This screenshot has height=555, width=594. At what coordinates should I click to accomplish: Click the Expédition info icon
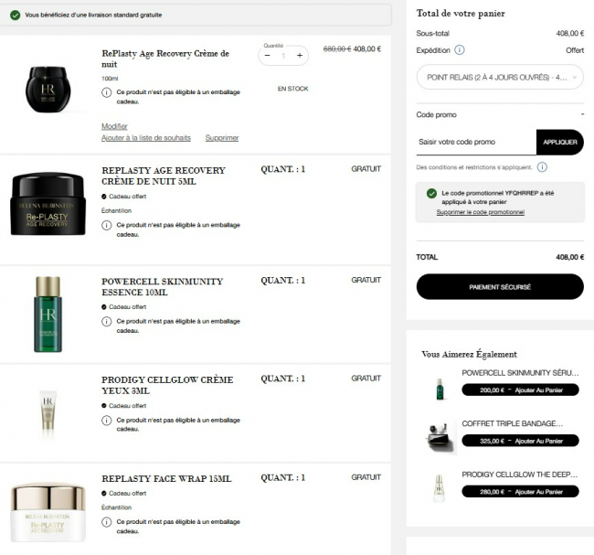[459, 50]
